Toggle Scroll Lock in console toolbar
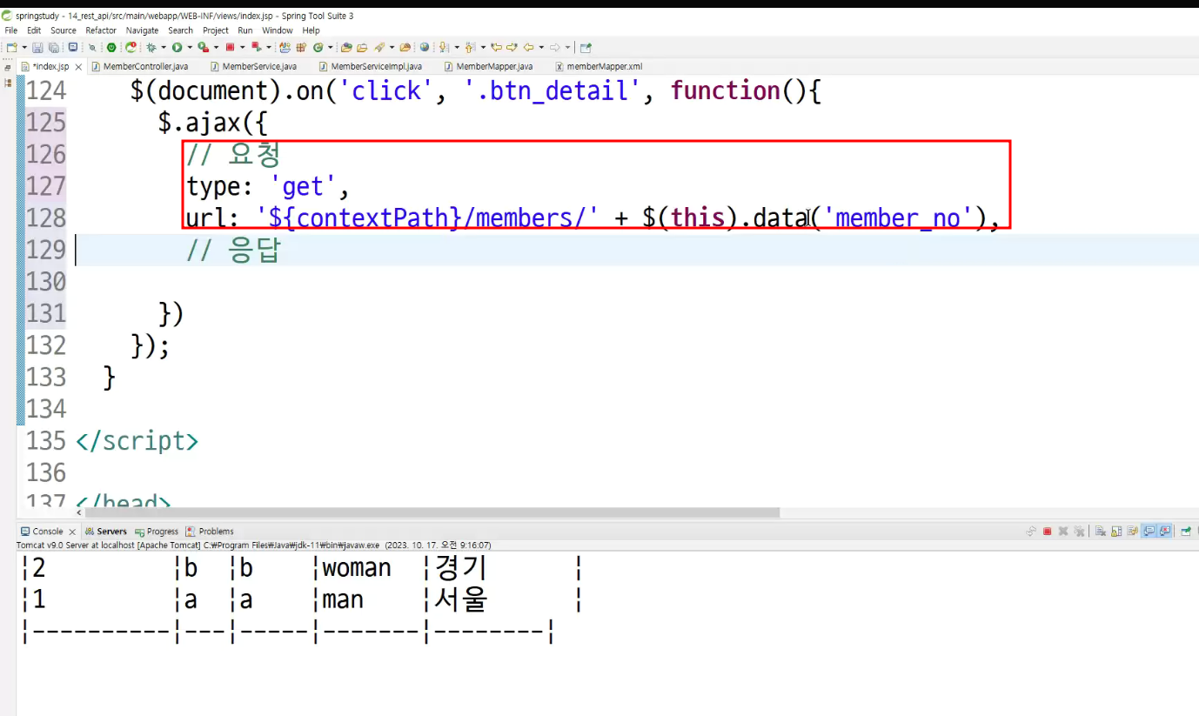 point(1116,532)
